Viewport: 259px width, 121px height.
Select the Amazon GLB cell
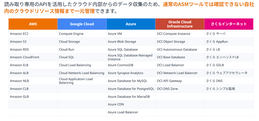(33, 96)
